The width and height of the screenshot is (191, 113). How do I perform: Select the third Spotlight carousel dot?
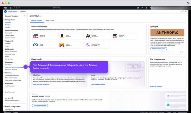click(167, 52)
